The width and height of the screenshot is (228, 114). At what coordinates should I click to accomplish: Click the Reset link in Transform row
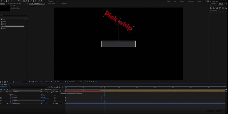click(42, 94)
